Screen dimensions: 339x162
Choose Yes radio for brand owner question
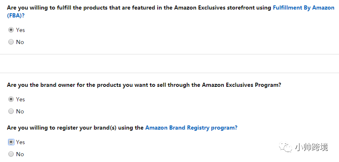coord(11,99)
